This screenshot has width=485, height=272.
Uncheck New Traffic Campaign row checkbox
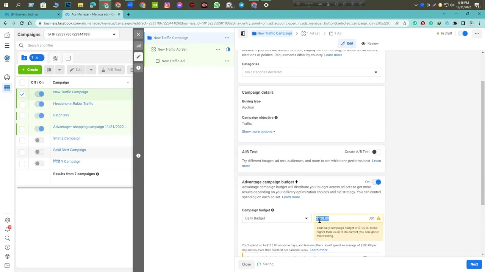click(22, 94)
